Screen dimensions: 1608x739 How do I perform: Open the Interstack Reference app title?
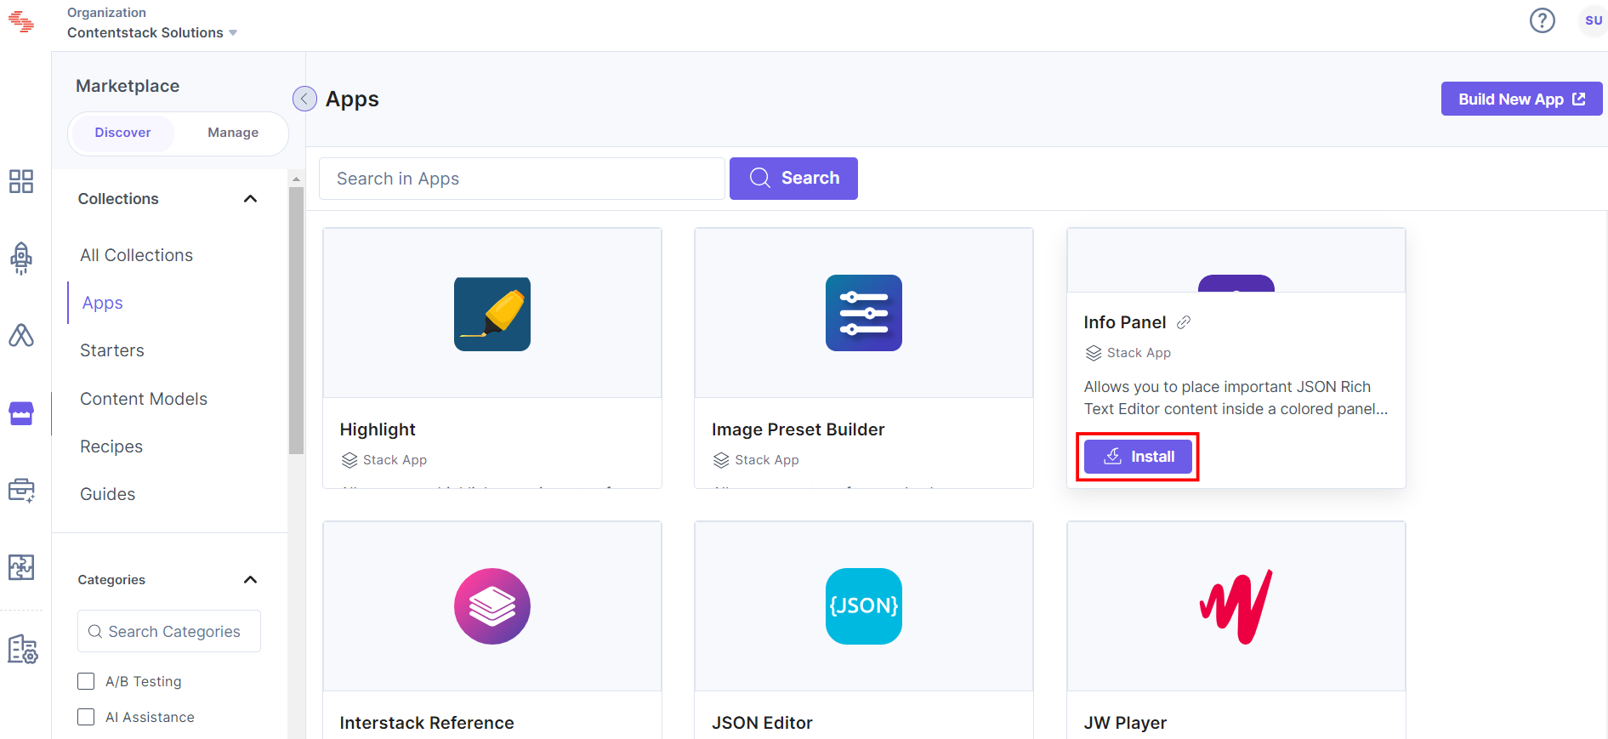[x=426, y=723]
